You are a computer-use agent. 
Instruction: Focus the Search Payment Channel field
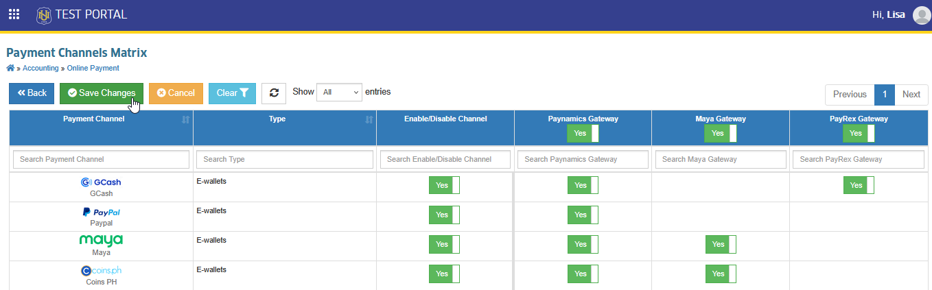click(x=101, y=159)
